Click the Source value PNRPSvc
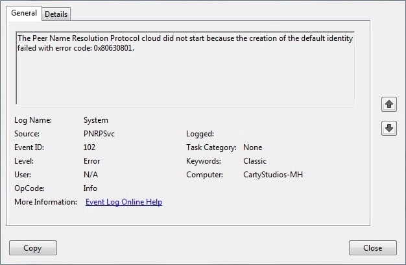The height and width of the screenshot is (265, 406). coord(99,134)
